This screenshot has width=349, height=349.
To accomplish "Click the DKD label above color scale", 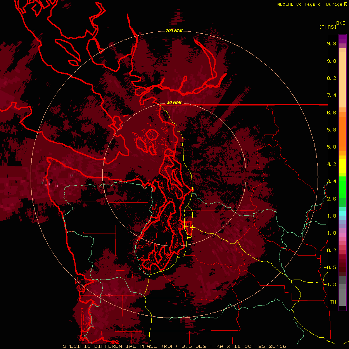I will (x=341, y=23).
